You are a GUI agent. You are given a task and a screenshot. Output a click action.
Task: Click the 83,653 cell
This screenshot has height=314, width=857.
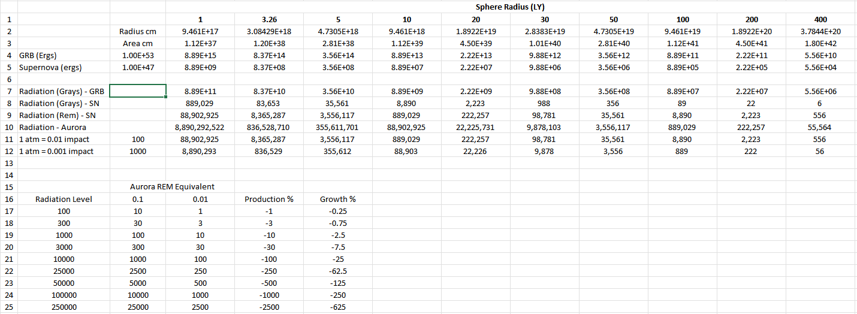(269, 103)
